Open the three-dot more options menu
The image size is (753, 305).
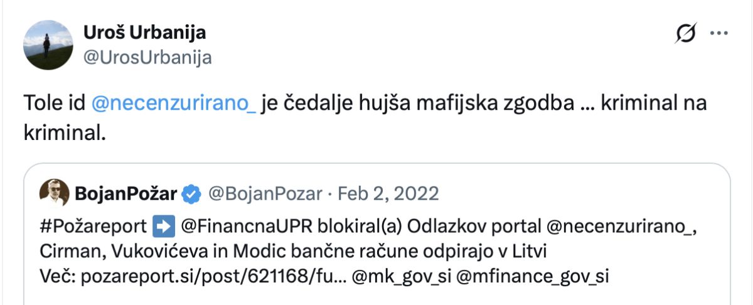pos(718,34)
